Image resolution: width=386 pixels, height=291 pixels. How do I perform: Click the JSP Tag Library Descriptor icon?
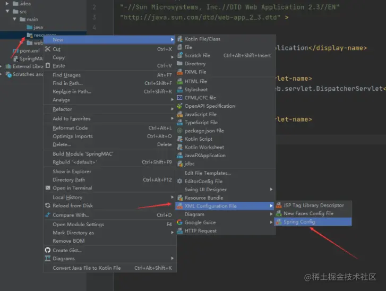[x=279, y=206]
